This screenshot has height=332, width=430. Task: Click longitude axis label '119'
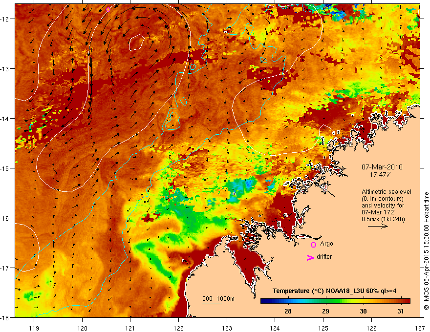(x=34, y=328)
